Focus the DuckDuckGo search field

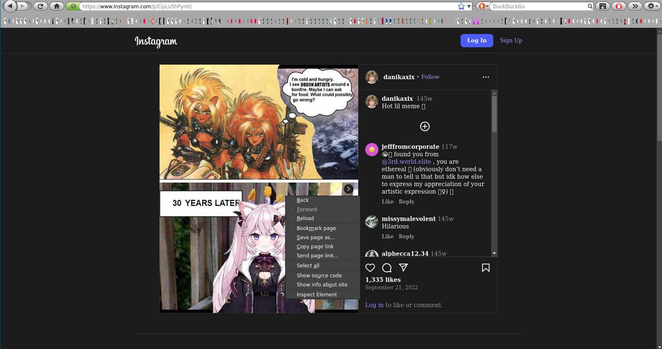click(539, 6)
